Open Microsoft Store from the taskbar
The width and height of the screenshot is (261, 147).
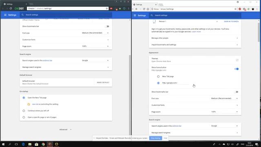tap(36, 144)
